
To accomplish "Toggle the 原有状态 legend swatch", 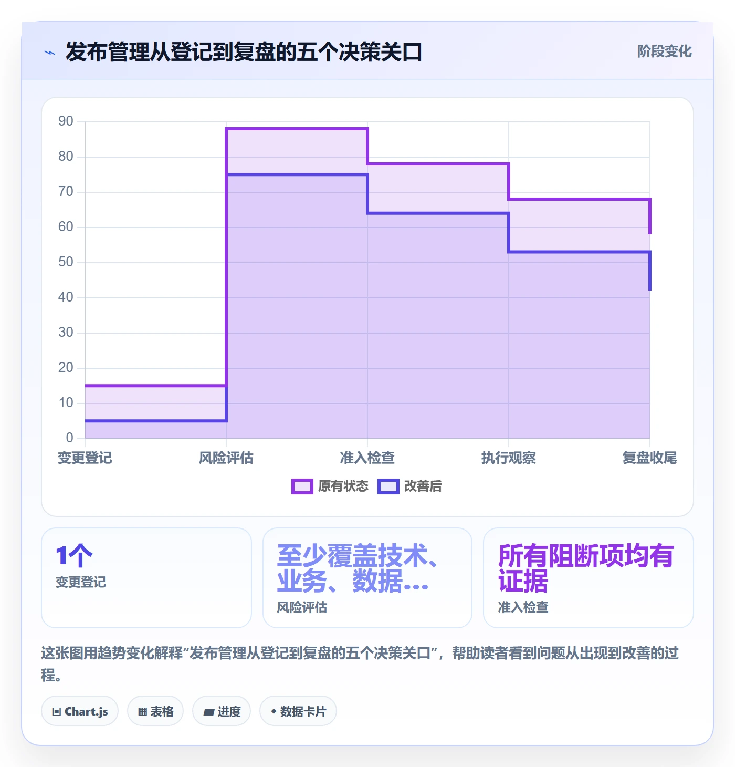I will (x=302, y=486).
